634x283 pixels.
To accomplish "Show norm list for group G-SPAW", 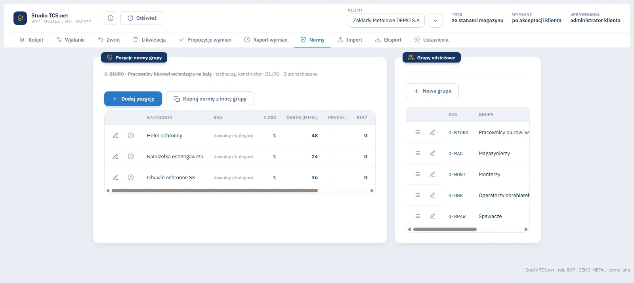I will coord(417,216).
